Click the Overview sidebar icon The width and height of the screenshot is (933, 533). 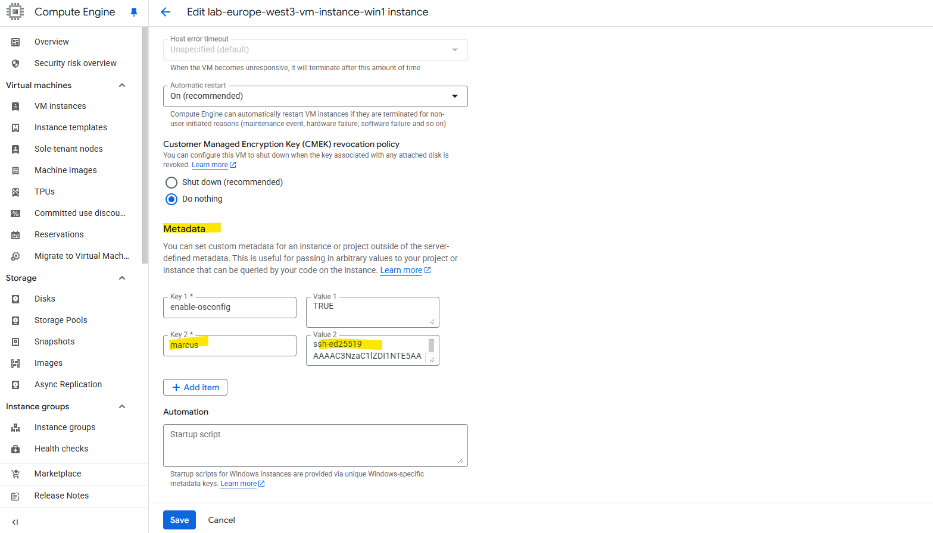pyautogui.click(x=15, y=42)
